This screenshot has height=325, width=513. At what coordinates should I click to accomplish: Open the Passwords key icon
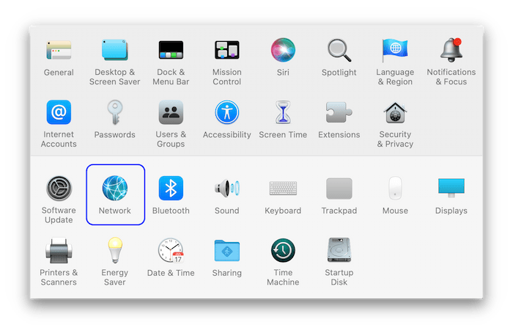point(115,112)
